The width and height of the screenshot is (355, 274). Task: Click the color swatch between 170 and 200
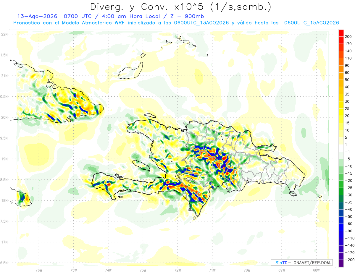pyautogui.click(x=341, y=40)
